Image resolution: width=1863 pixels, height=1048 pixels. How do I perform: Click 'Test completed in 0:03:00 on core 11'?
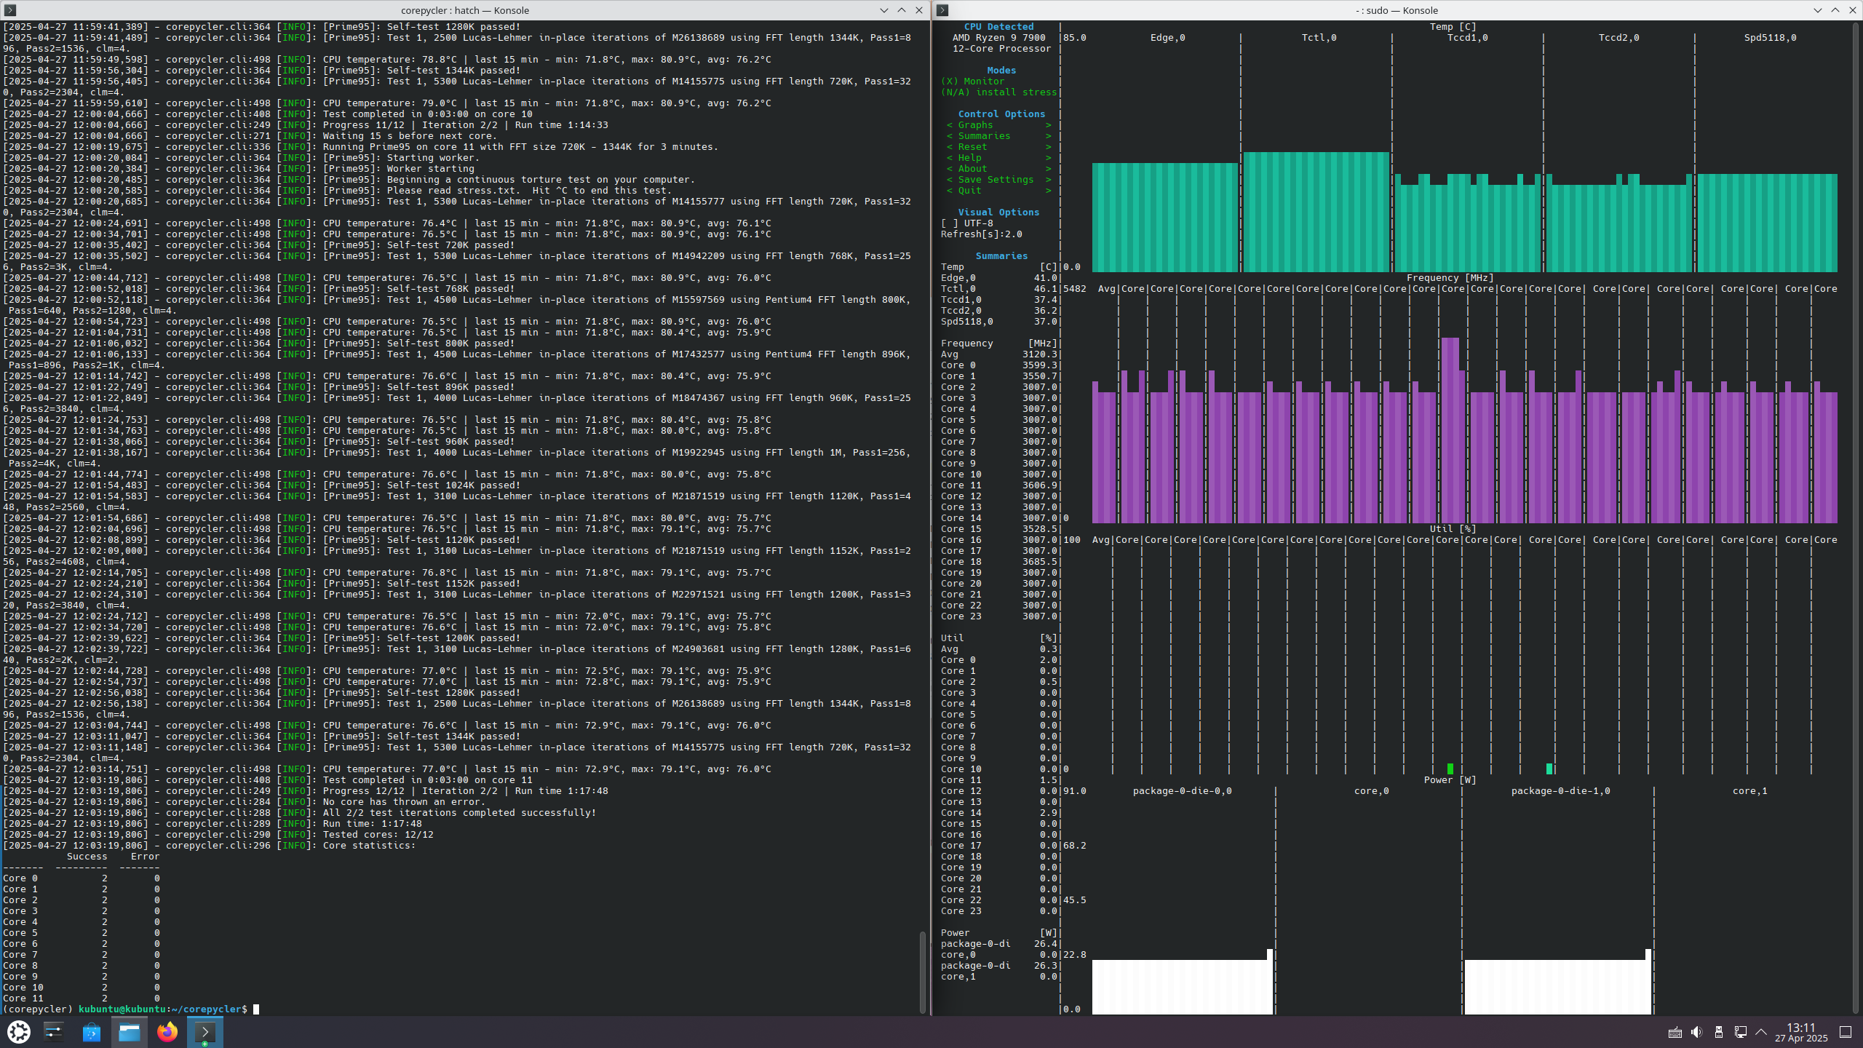428,780
